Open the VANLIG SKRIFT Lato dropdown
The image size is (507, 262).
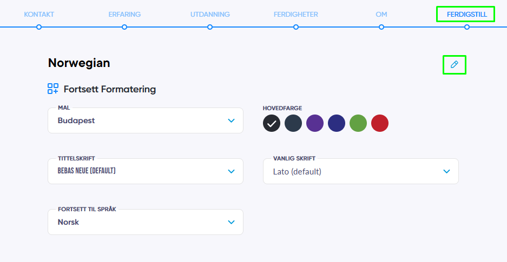click(361, 171)
